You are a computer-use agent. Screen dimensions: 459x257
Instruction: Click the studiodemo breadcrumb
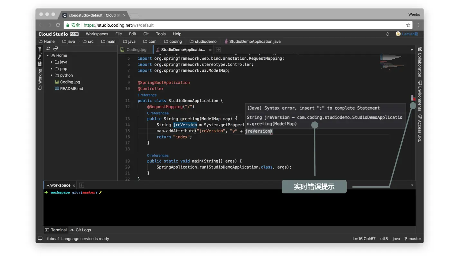pos(203,41)
